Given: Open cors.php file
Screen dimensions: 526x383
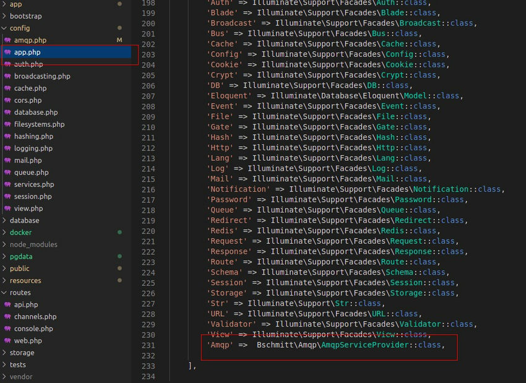Looking at the screenshot, I should coord(28,100).
